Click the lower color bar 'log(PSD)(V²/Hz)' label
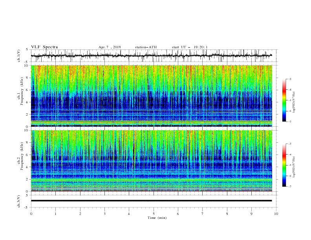 [x=294, y=167]
